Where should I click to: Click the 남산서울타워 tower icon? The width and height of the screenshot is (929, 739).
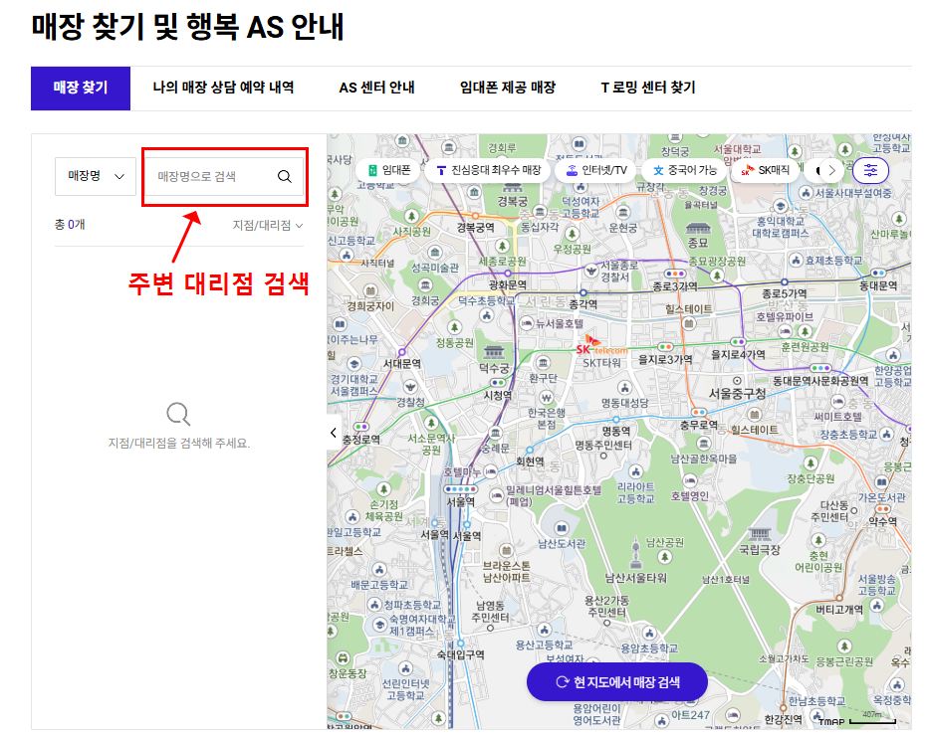(x=635, y=554)
